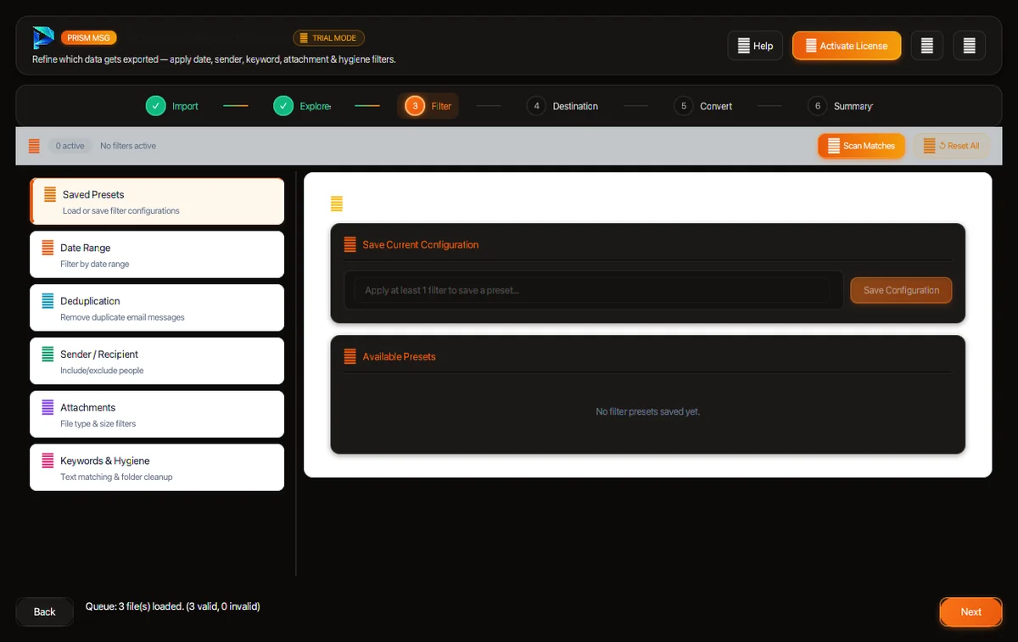
Task: Jump to the Destination step
Action: click(x=562, y=106)
